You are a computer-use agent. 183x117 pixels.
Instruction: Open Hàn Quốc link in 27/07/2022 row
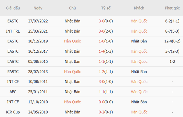pyautogui.click(x=139, y=21)
